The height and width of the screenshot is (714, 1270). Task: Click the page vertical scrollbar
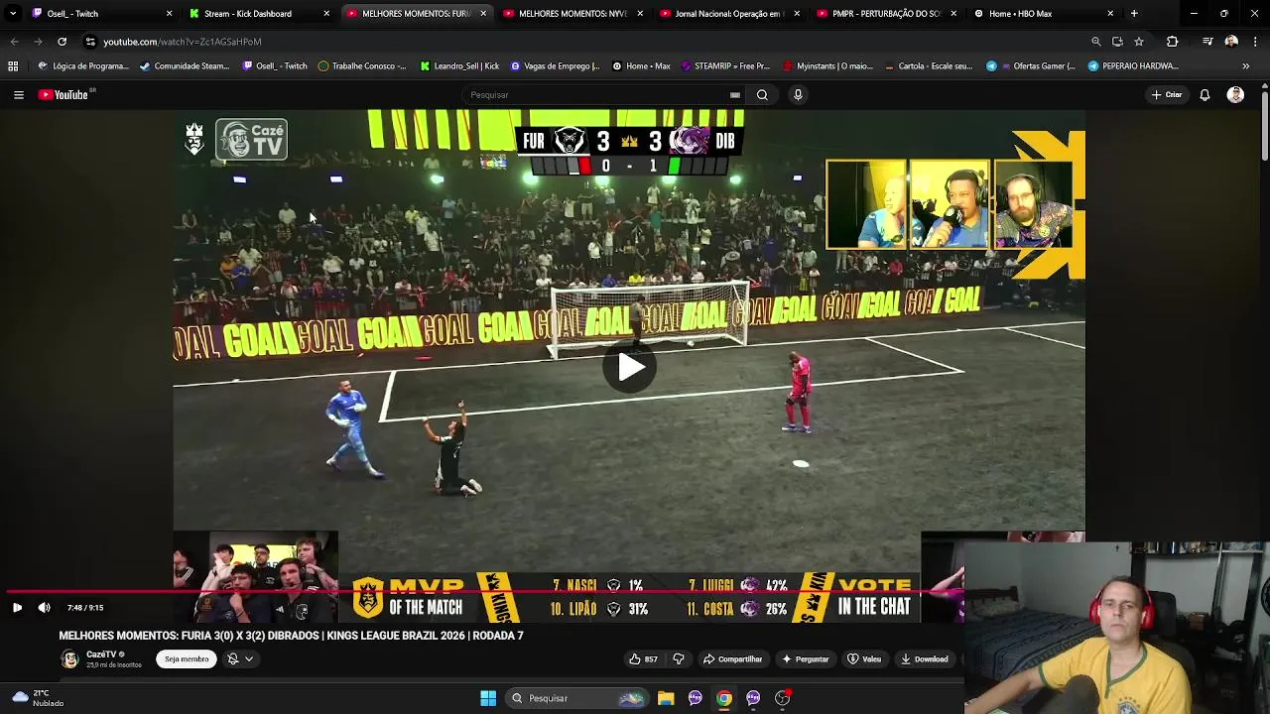(x=1264, y=124)
